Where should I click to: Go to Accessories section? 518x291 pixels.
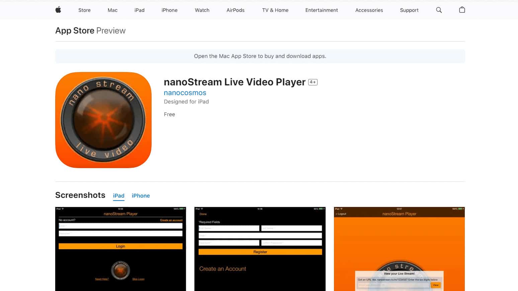369,10
